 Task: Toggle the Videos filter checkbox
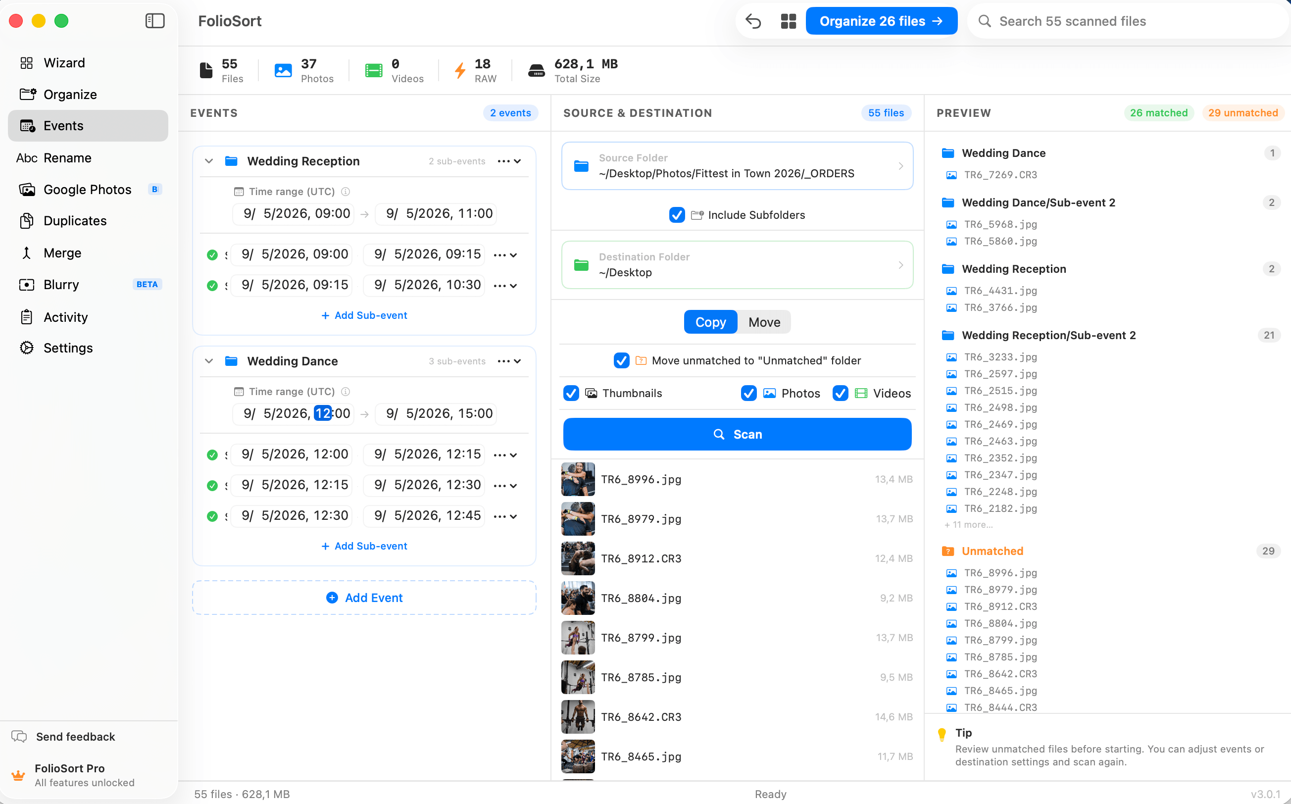pos(840,393)
